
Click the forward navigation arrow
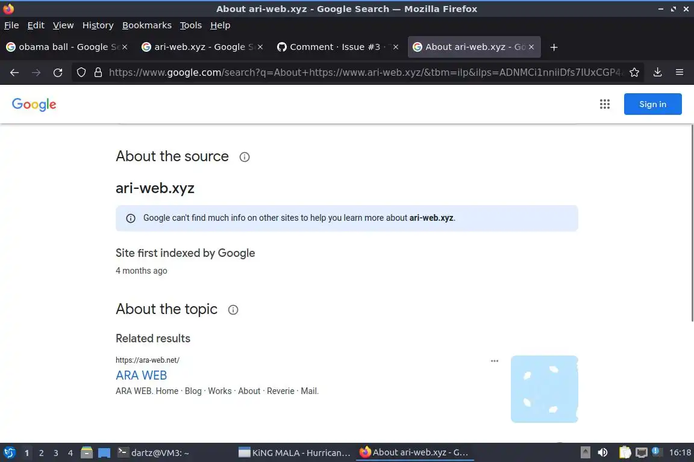pyautogui.click(x=36, y=73)
